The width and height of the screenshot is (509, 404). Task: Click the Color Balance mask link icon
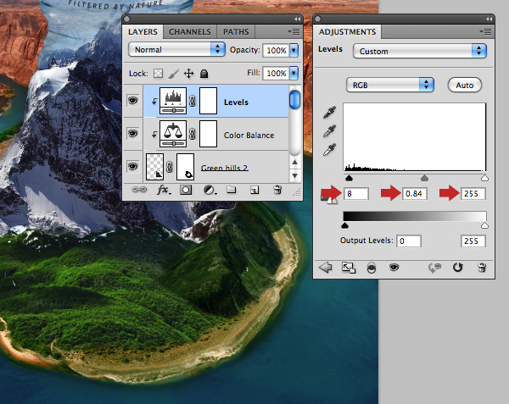[x=193, y=134]
